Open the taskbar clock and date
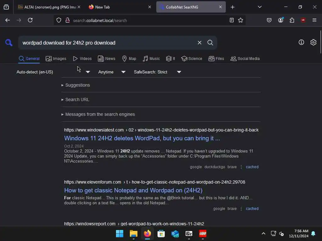Screen dimensions: 322x241 (x=299, y=233)
